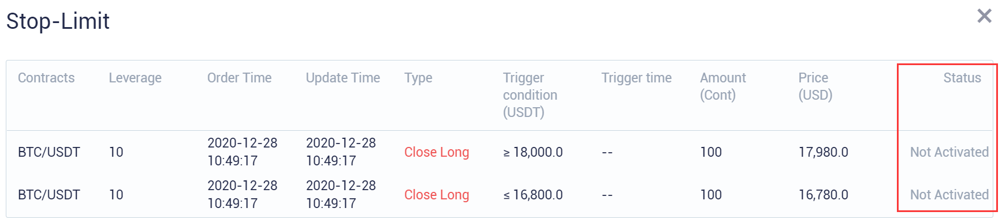Click the Leverage column header
The width and height of the screenshot is (1002, 223).
pyautogui.click(x=135, y=78)
